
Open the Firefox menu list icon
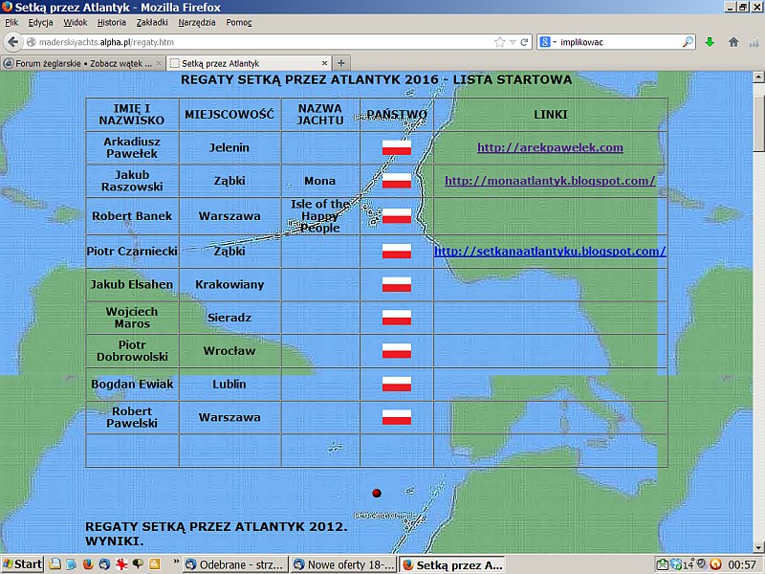point(754,42)
